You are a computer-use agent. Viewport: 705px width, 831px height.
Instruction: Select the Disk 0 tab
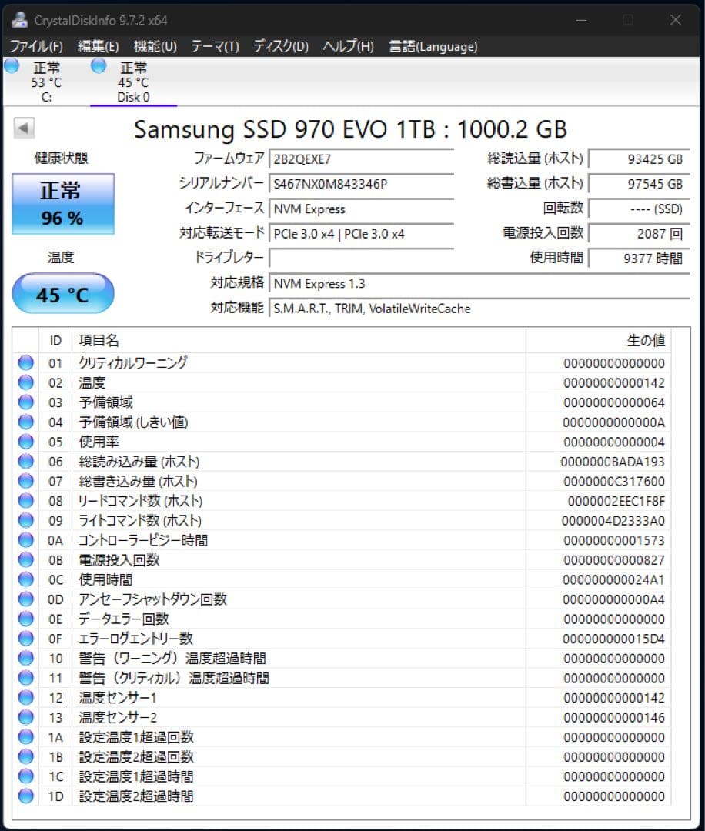[133, 81]
